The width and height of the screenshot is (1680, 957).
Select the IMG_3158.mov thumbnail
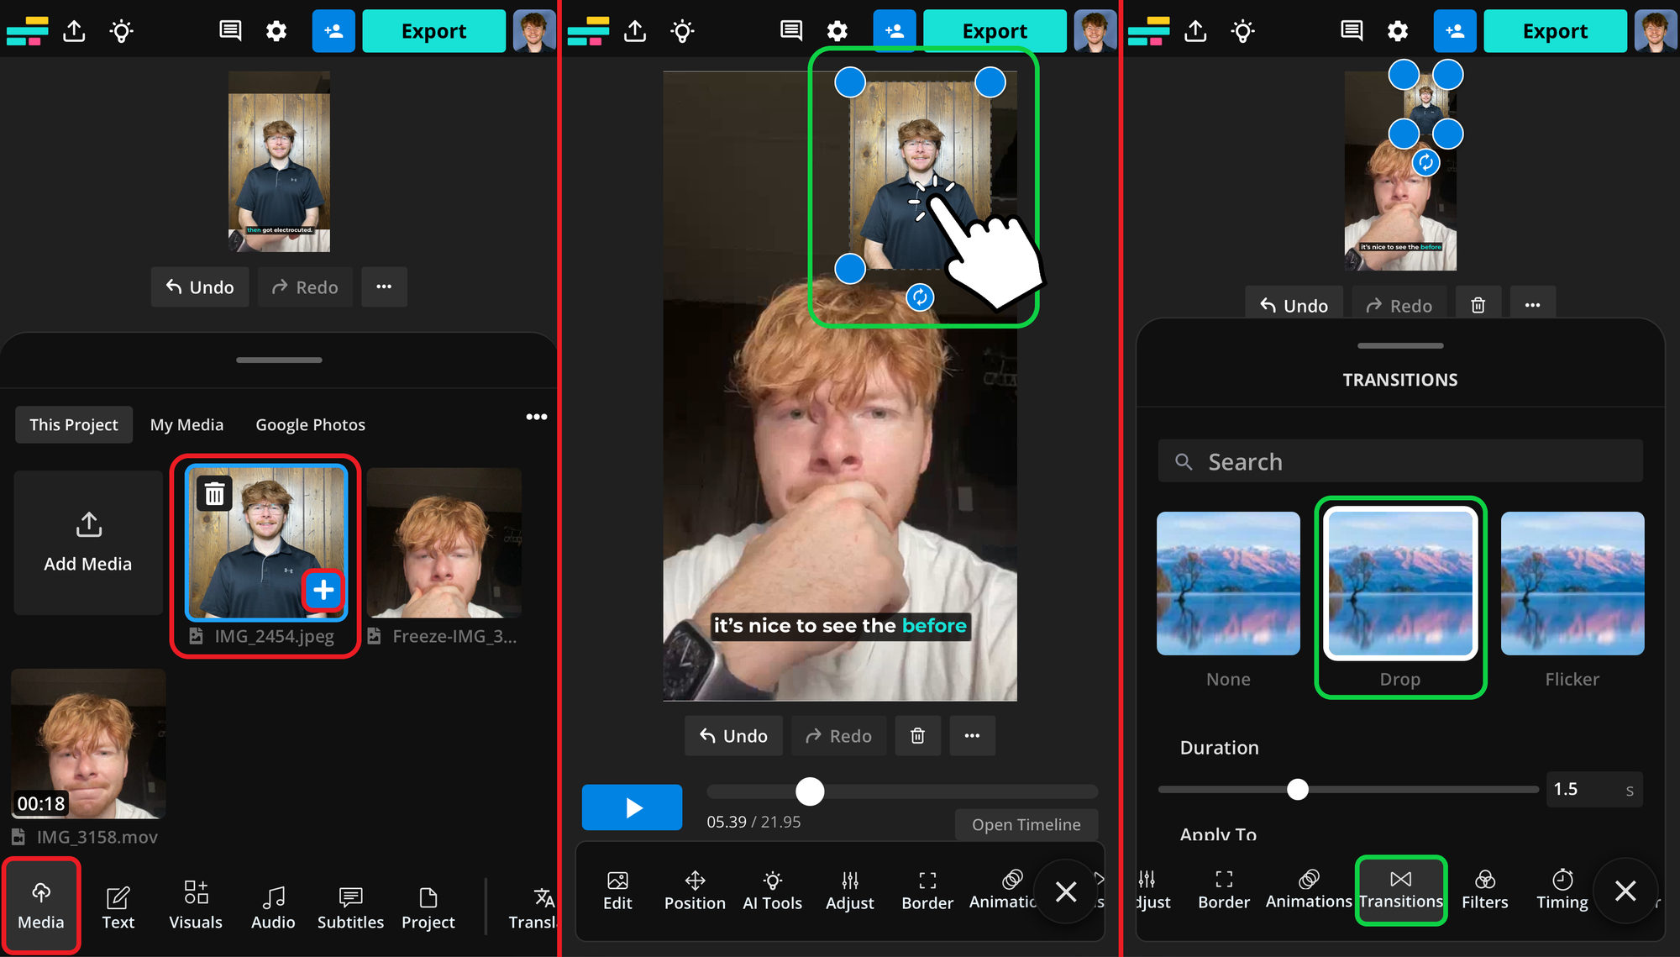(x=87, y=744)
